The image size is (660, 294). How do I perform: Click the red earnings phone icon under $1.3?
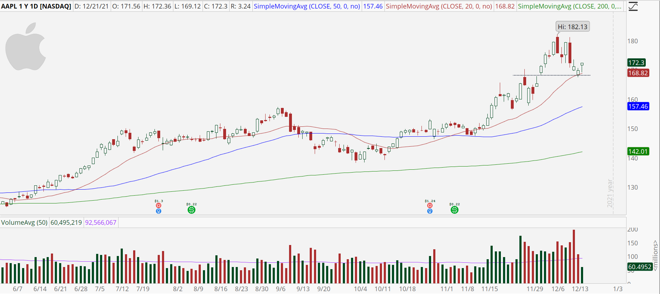pos(159,206)
